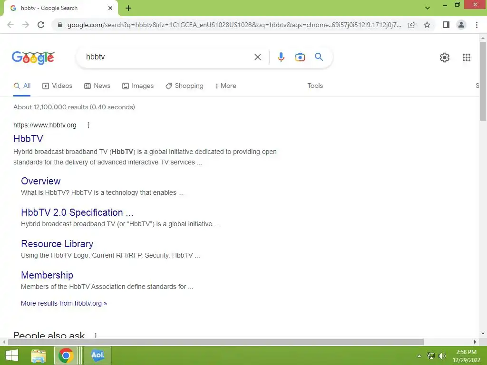Close the hbbtv Google Search tab
Screen dimensions: 487x365
110,8
